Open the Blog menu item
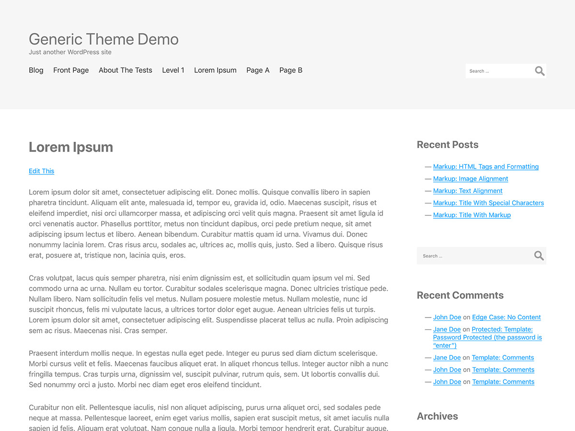The width and height of the screenshot is (575, 431). click(x=36, y=70)
